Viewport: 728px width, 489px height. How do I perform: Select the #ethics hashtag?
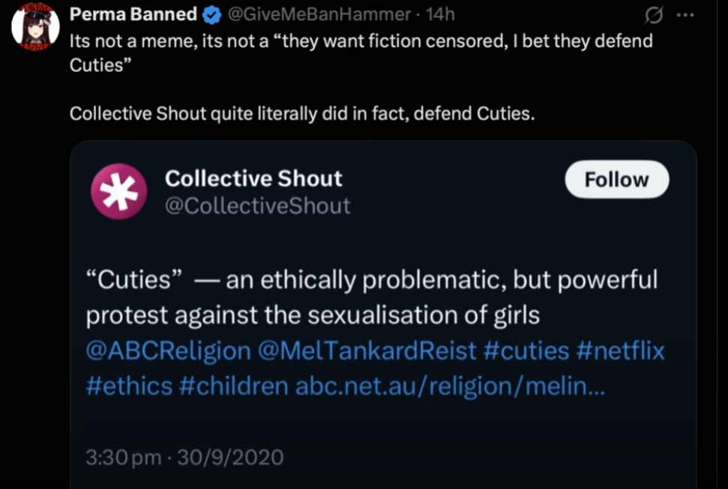129,386
